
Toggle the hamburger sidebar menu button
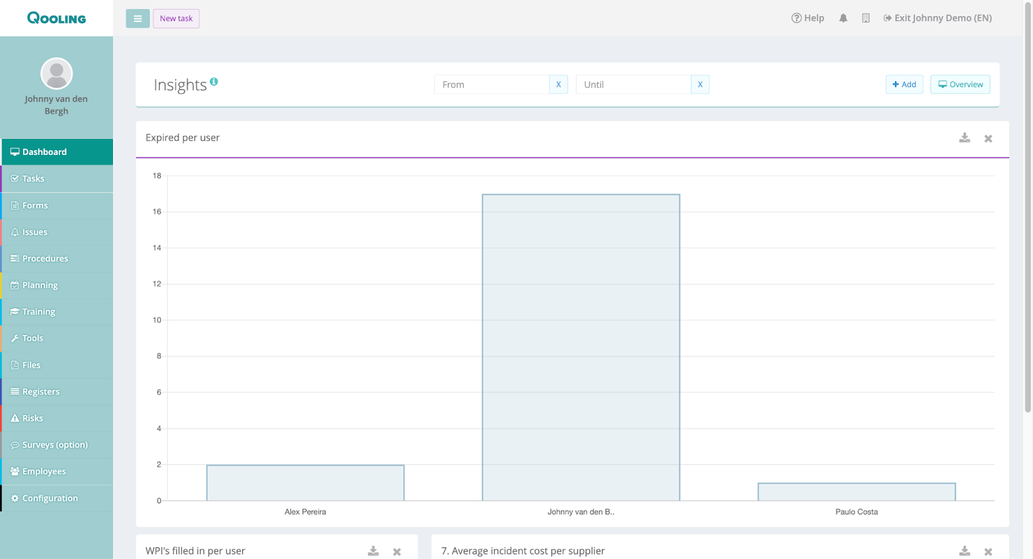click(x=138, y=19)
